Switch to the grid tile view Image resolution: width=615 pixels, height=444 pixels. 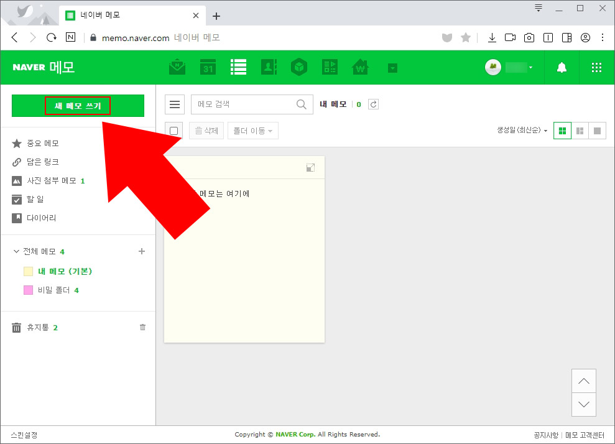(x=562, y=131)
